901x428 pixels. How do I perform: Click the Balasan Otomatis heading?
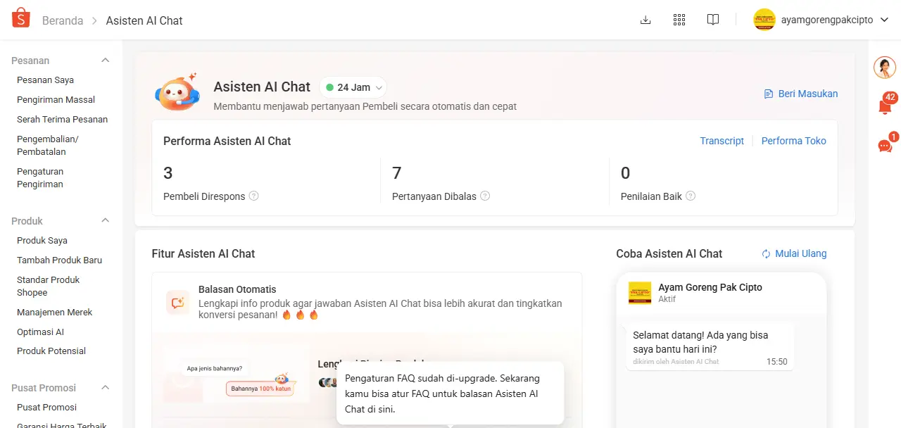point(237,289)
